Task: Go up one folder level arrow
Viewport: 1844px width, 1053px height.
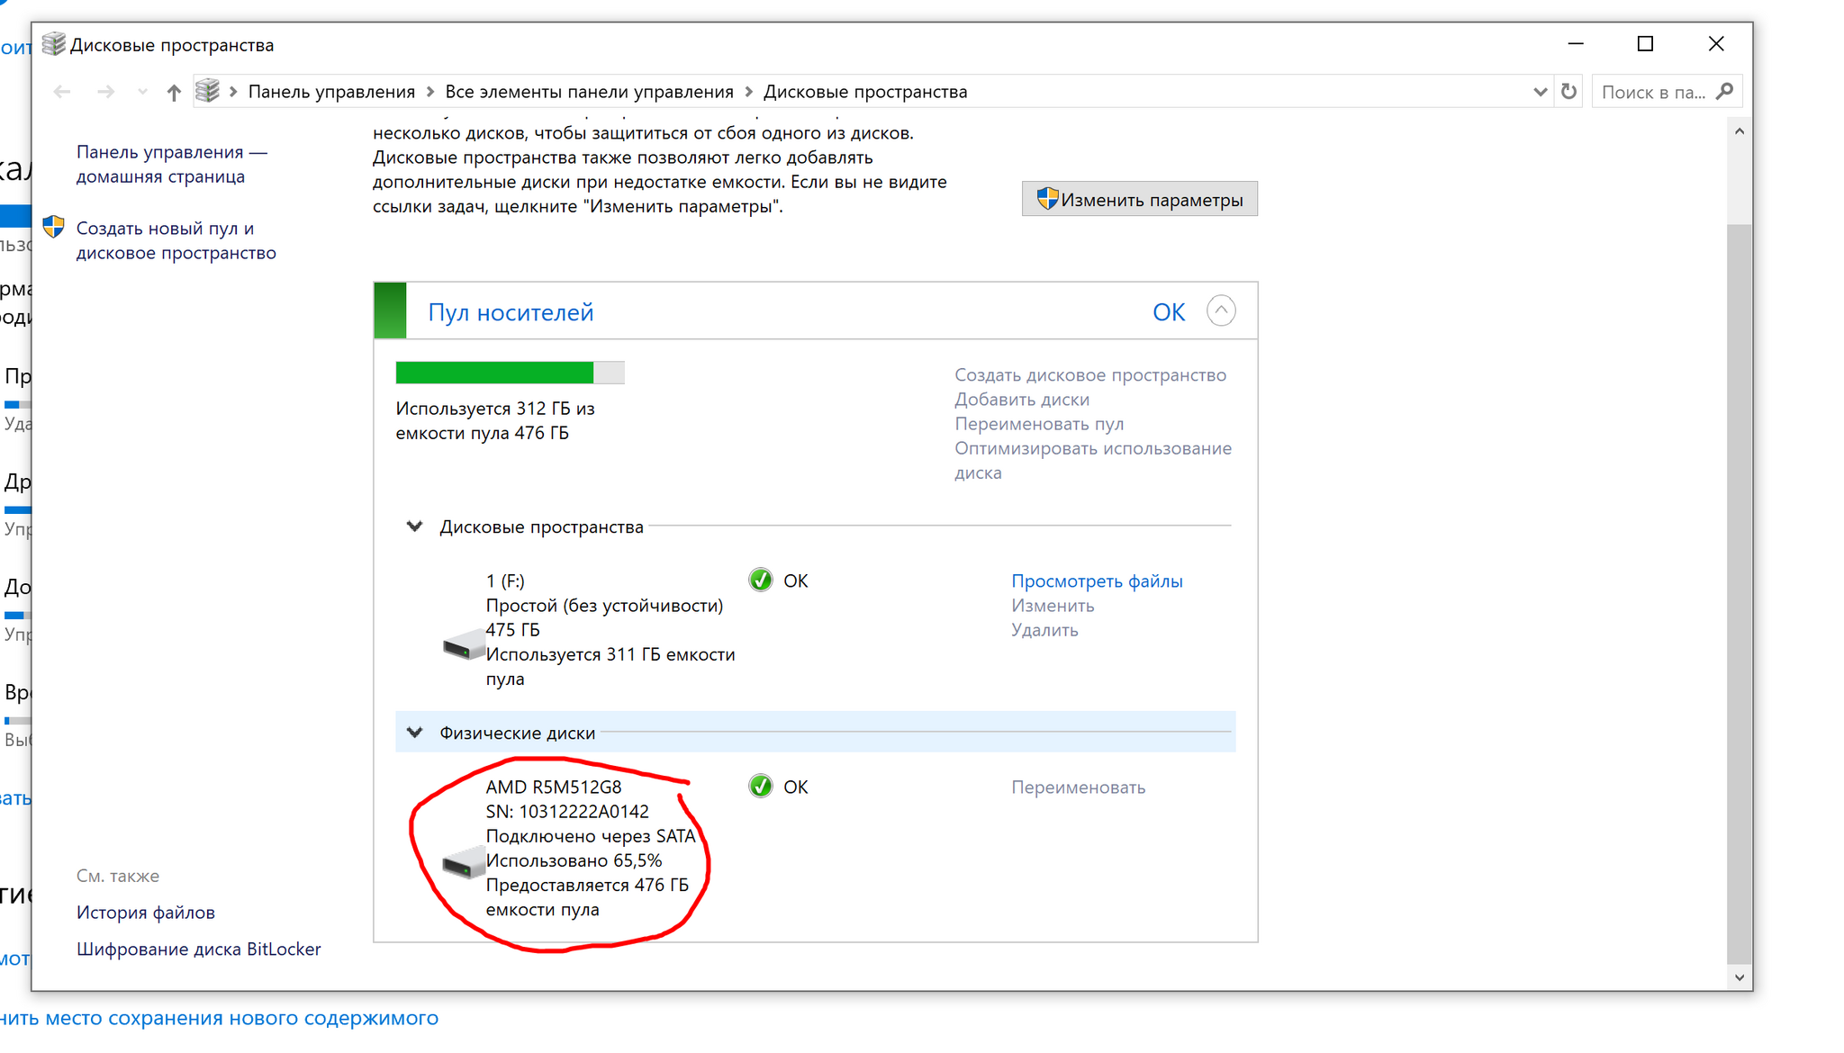Action: pos(174,92)
